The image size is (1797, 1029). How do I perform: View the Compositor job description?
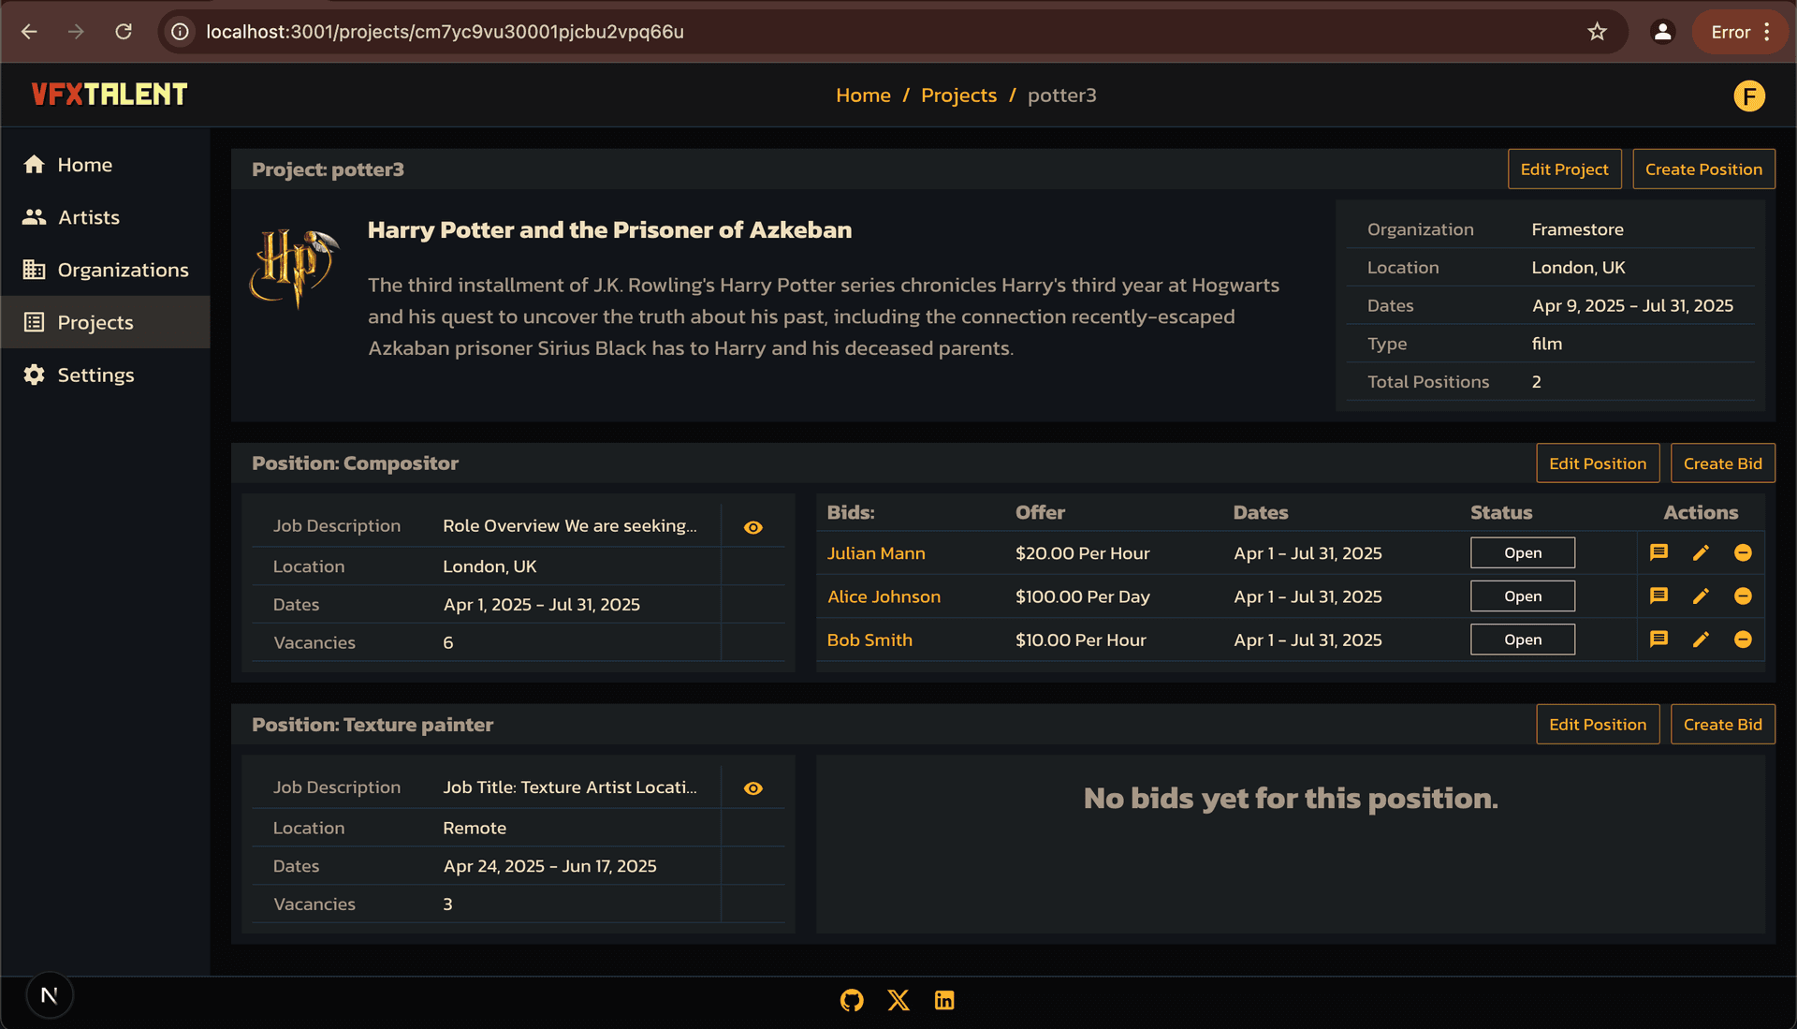[752, 527]
